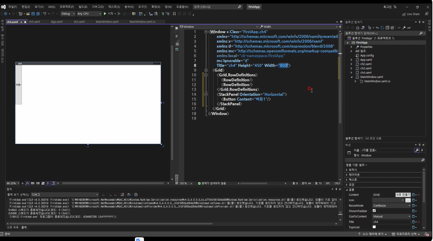Viewport: 433px width, 241px height.
Task: Click the pending changes filter clock icon
Action: point(370,28)
